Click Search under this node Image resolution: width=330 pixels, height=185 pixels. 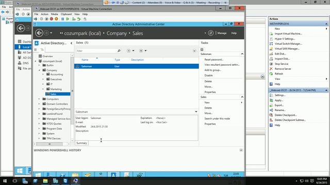pos(217,119)
